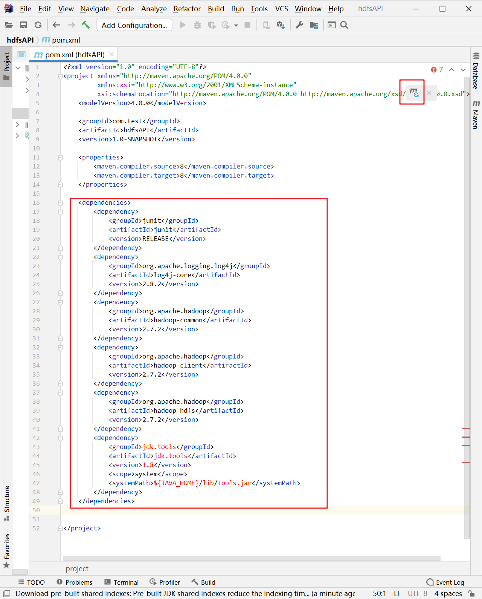Close the pom.xml (hdfsAPI) editor tab
482x599 pixels.
[x=111, y=55]
